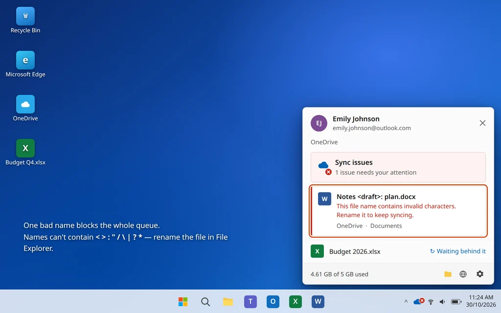
Task: Open Outlook from the taskbar
Action: click(273, 301)
